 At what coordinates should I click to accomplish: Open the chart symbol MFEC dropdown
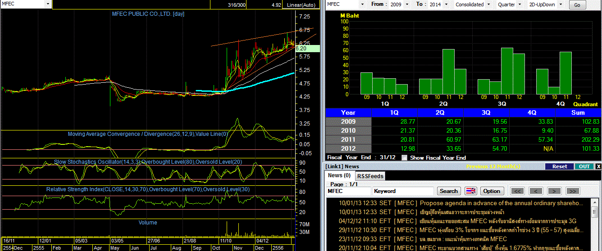pos(48,4)
